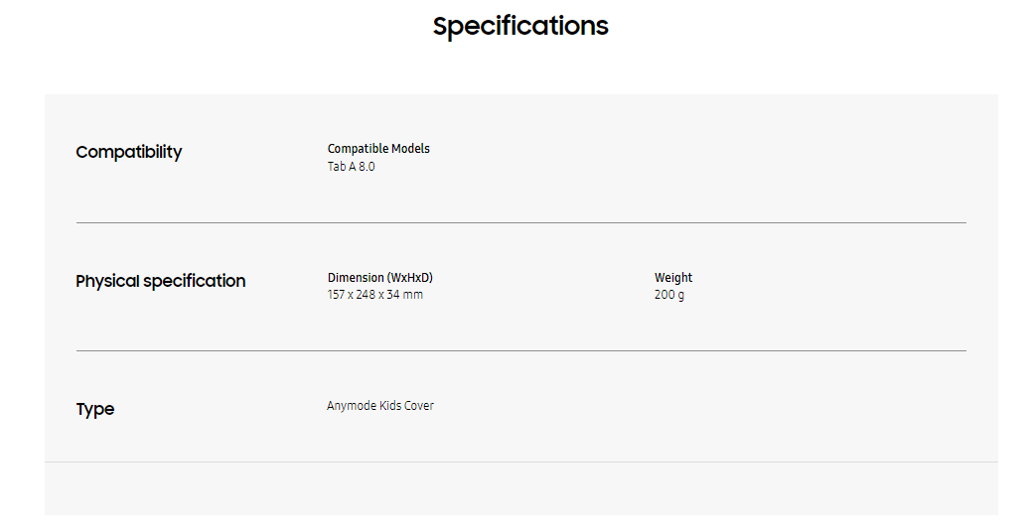The height and width of the screenshot is (529, 1033).
Task: Click the word Kids in type value
Action: [x=390, y=406]
